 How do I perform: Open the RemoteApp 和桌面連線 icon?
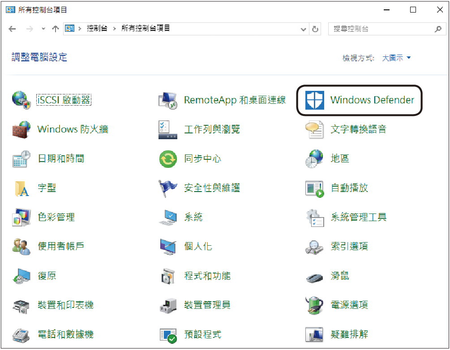pyautogui.click(x=168, y=100)
